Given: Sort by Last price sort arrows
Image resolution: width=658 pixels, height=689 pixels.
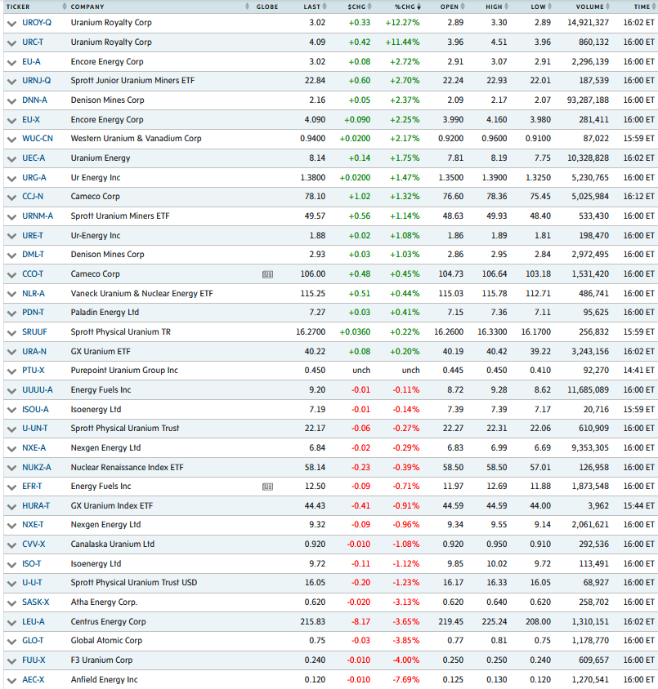Looking at the screenshot, I should tap(325, 7).
